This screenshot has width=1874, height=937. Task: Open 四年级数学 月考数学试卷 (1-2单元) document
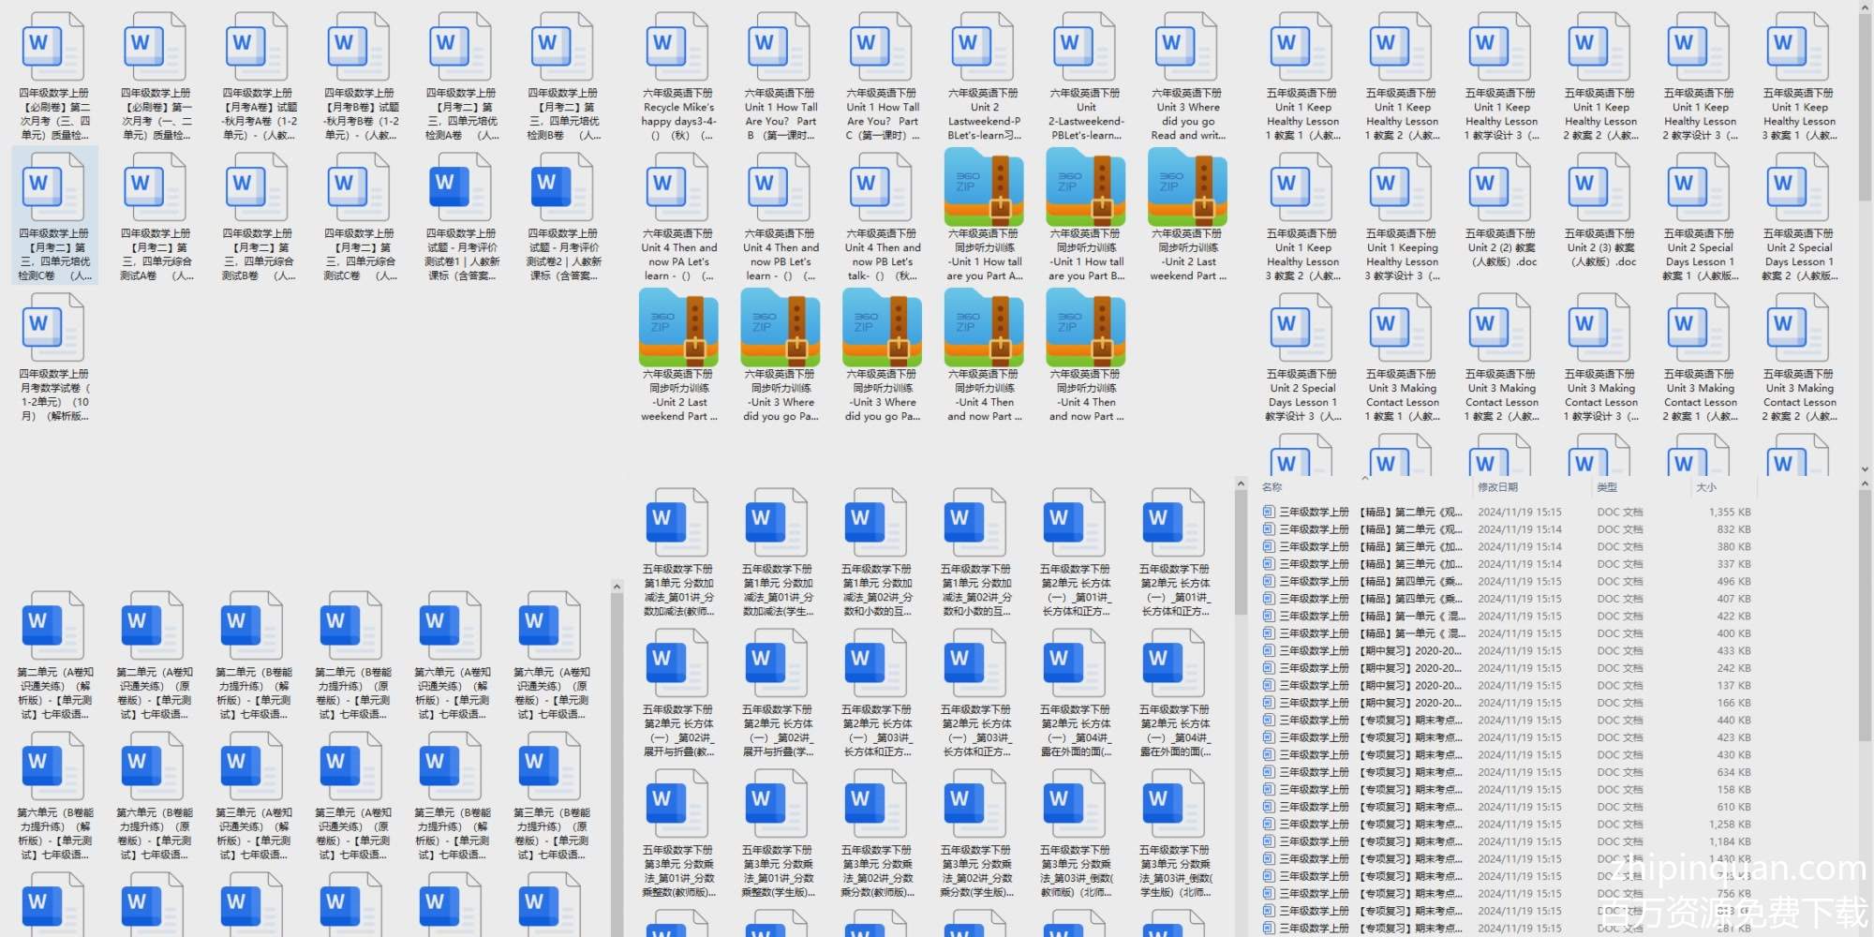pos(54,330)
